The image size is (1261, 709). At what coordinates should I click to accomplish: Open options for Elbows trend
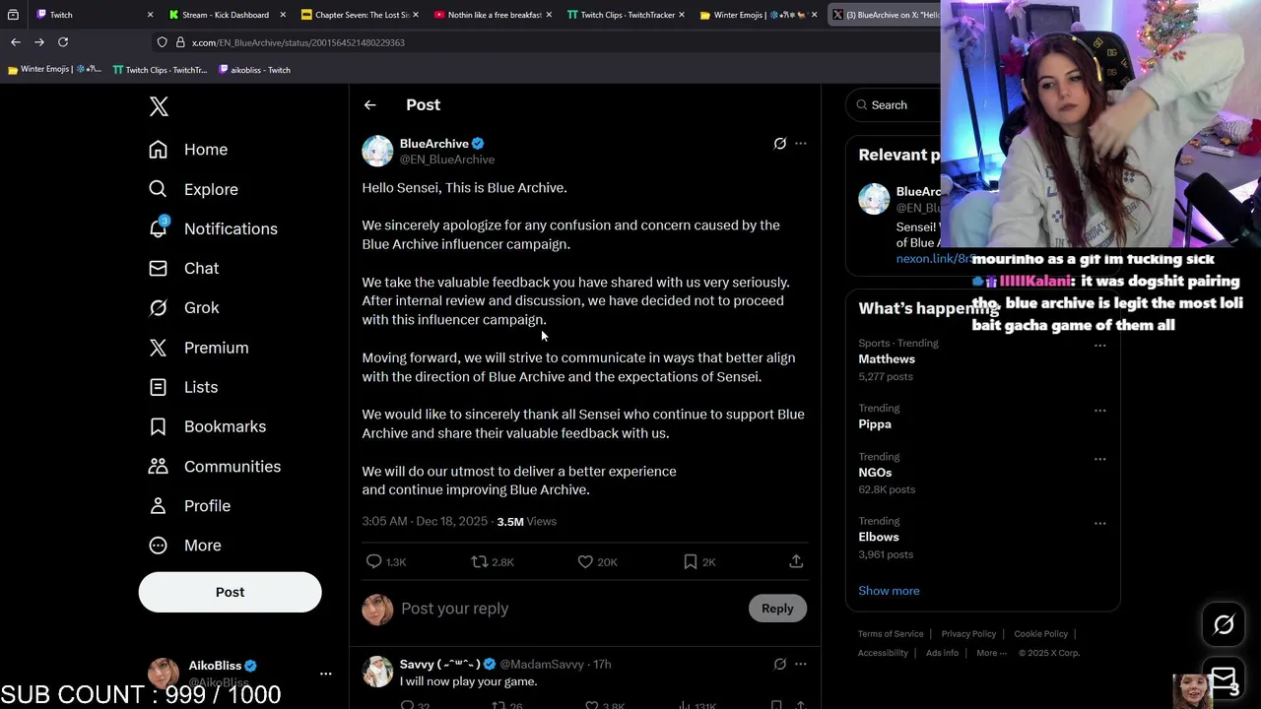pyautogui.click(x=1099, y=524)
